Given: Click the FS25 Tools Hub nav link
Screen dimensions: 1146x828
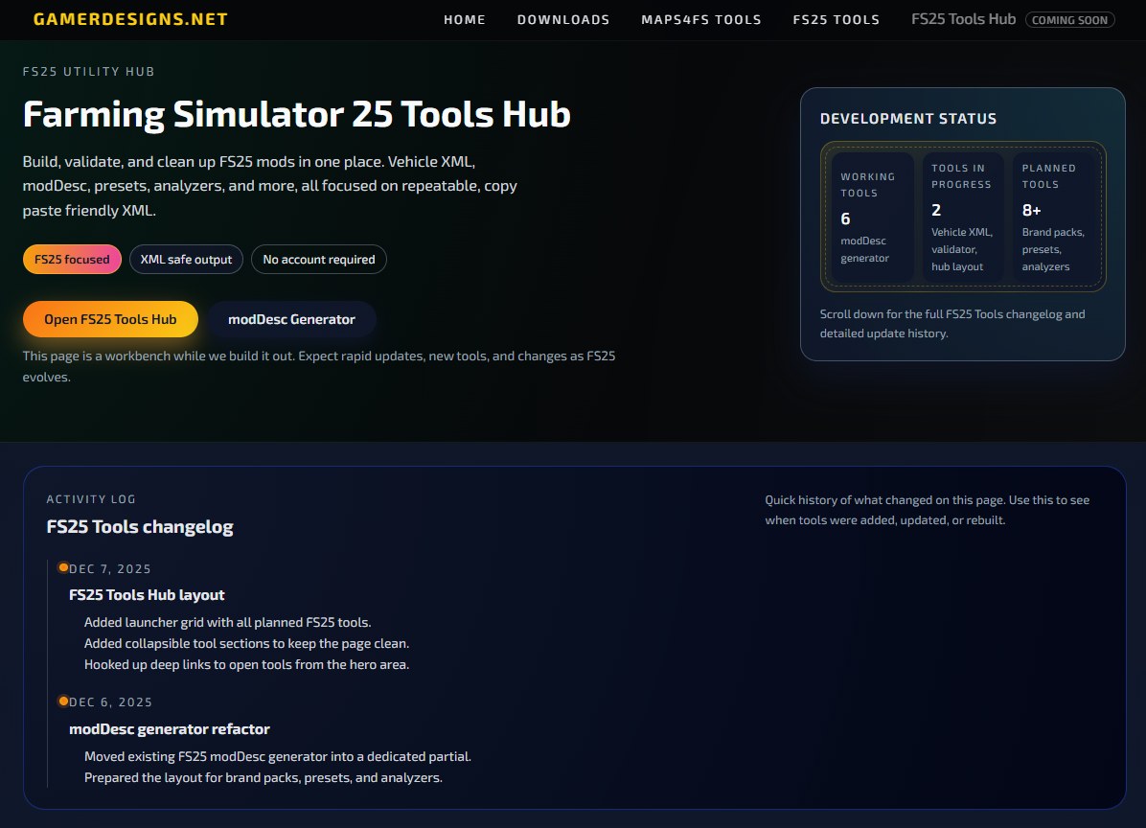Looking at the screenshot, I should [x=963, y=19].
